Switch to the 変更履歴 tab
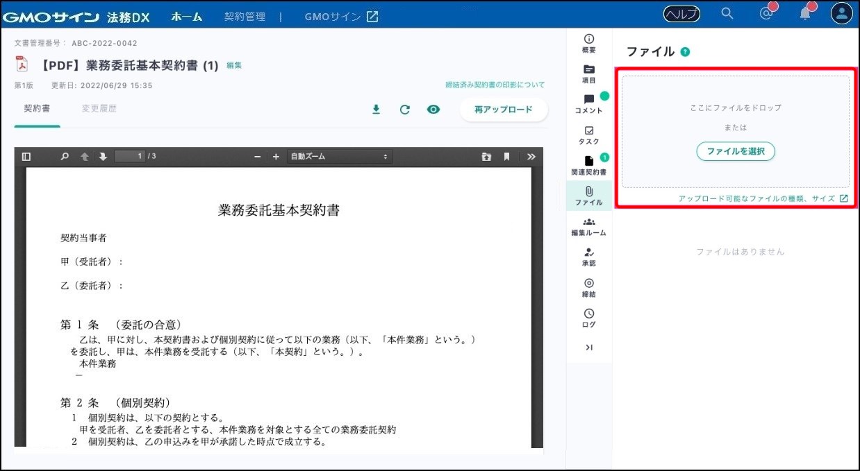 [99, 109]
